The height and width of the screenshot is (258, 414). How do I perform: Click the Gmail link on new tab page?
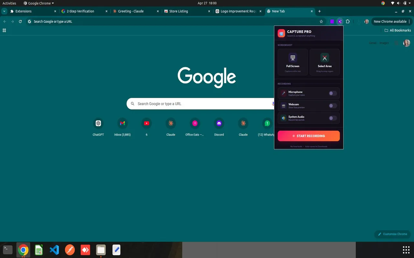point(373,43)
